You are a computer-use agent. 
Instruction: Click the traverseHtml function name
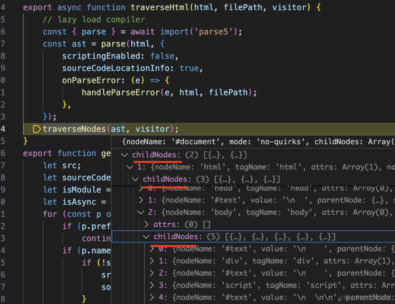tap(160, 7)
